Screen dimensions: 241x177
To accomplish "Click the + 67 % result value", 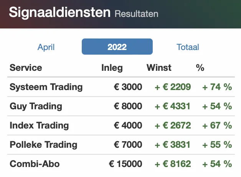I will (x=217, y=125).
